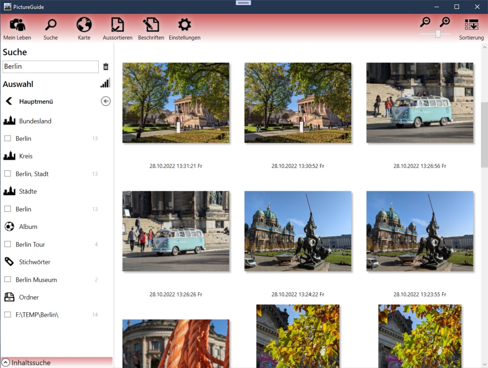Click count 14 beside the F:\TEMP folder
This screenshot has height=368, width=488.
(95, 315)
